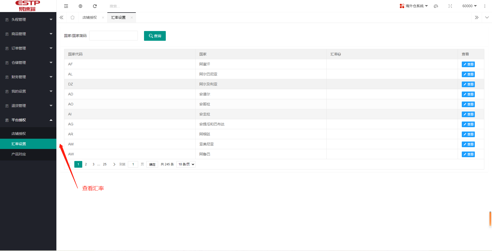The image size is (492, 251).
Task: Enter fullscreen using the expand icon
Action: (x=450, y=6)
